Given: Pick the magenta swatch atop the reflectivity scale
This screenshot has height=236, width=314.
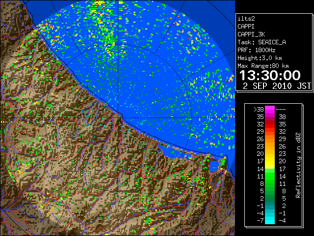Looking at the screenshot, I should [270, 110].
